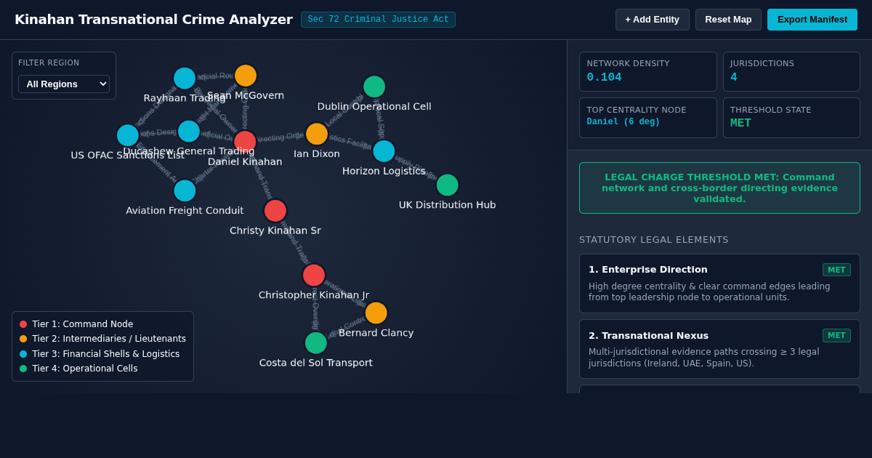Select the Bernard Clancy node
This screenshot has height=458, width=872.
[376, 313]
